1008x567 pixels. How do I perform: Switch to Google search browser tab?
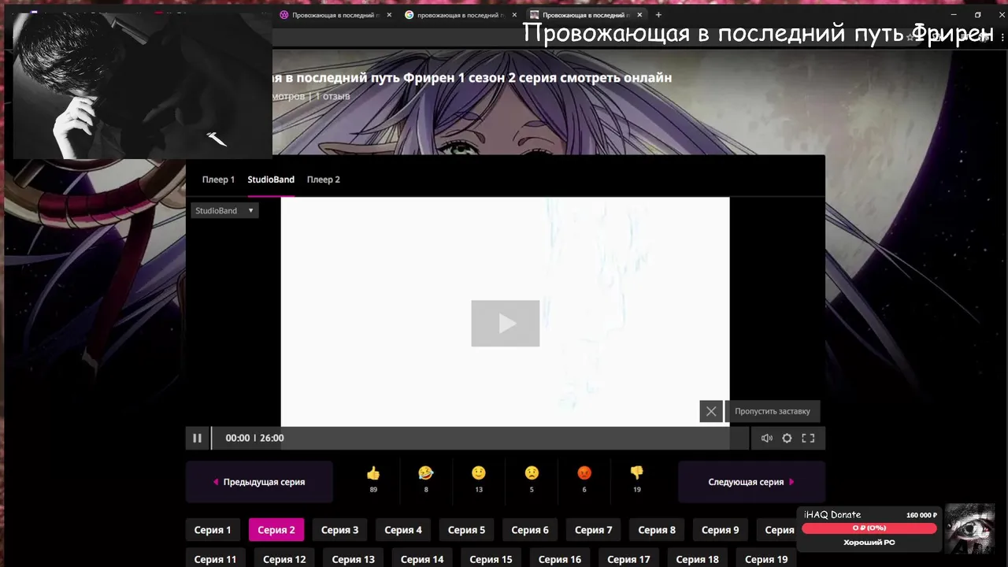click(460, 15)
